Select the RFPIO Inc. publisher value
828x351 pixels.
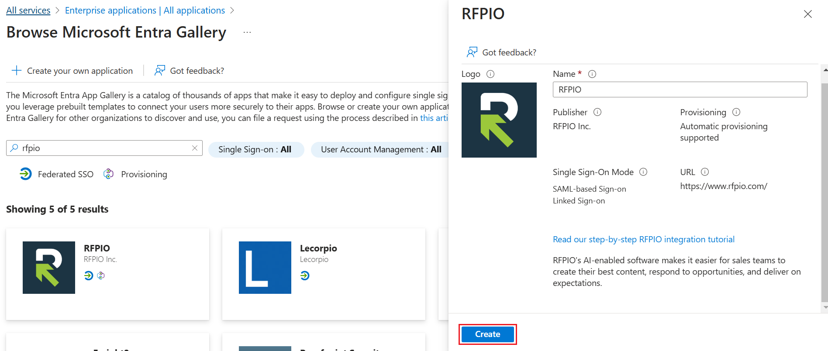tap(572, 126)
